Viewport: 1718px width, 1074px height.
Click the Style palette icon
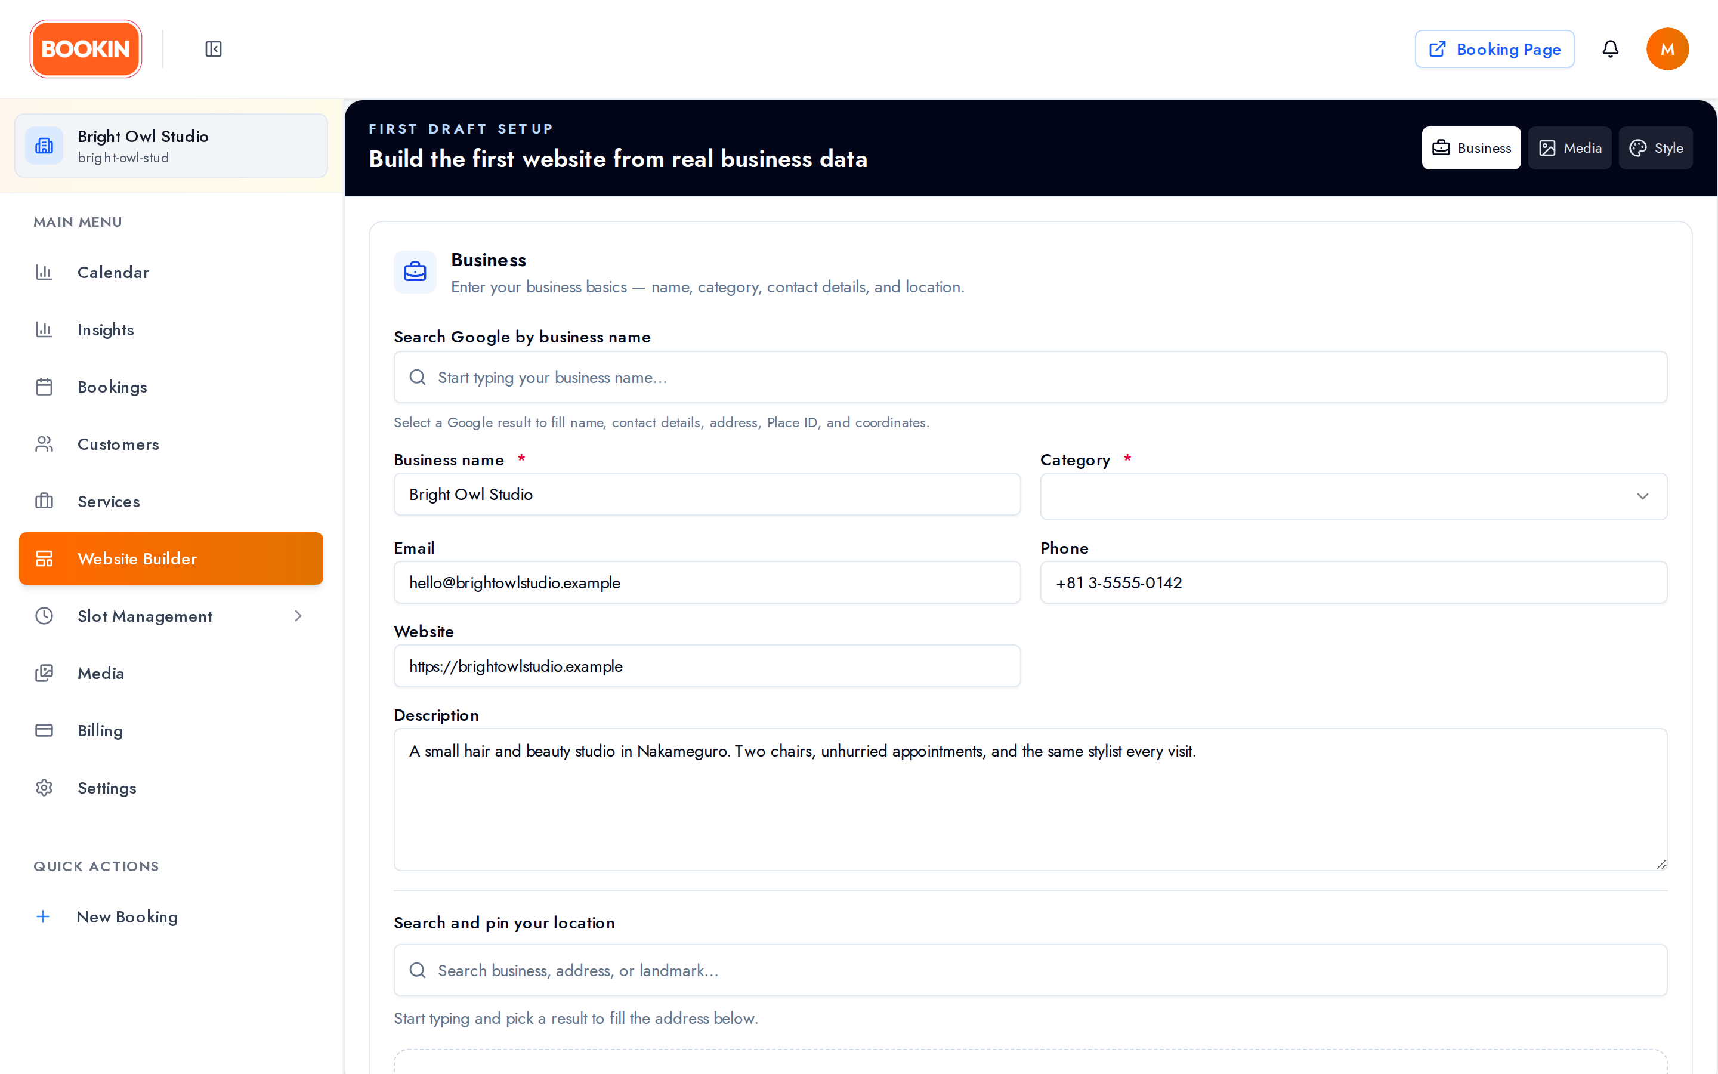pyautogui.click(x=1638, y=148)
